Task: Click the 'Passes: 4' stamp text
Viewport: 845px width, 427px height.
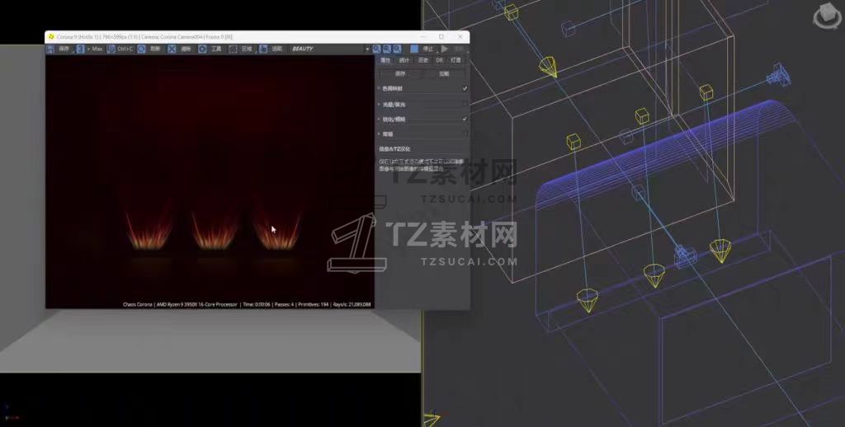Action: click(285, 305)
